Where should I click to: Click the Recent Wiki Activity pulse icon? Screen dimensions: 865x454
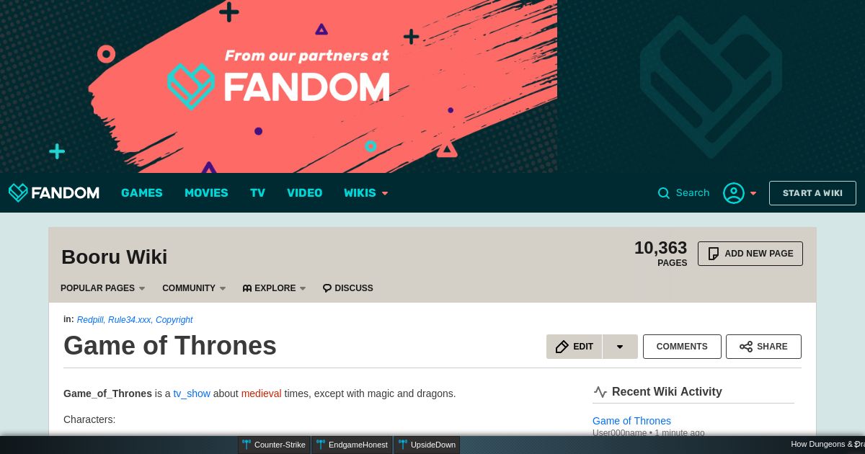(x=600, y=392)
